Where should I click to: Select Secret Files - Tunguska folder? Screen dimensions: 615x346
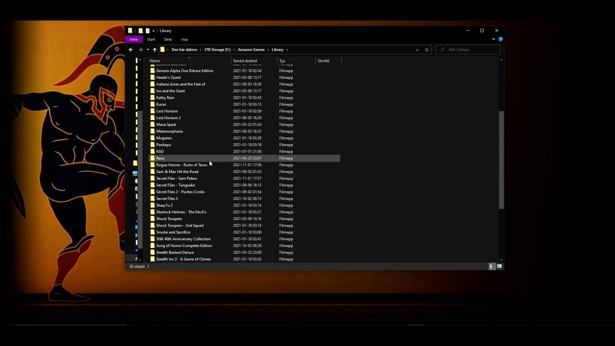coord(175,185)
